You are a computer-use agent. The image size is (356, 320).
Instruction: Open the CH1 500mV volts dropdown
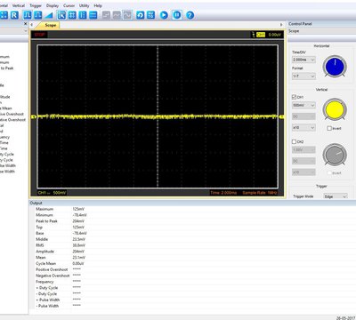[303, 105]
